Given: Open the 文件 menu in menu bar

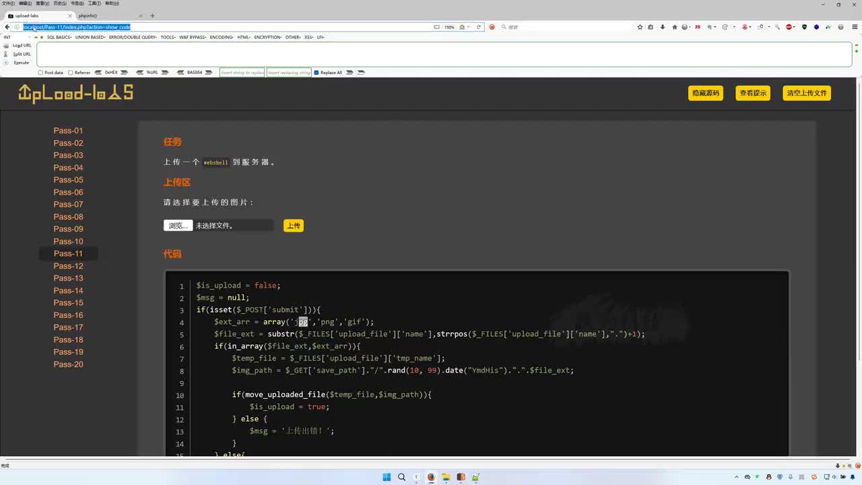Looking at the screenshot, I should coord(7,3).
